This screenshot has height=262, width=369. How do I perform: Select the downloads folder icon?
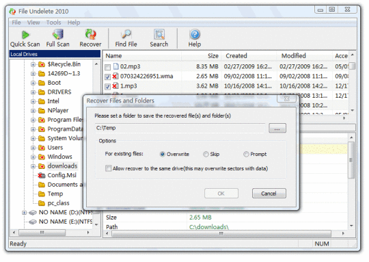click(42, 166)
